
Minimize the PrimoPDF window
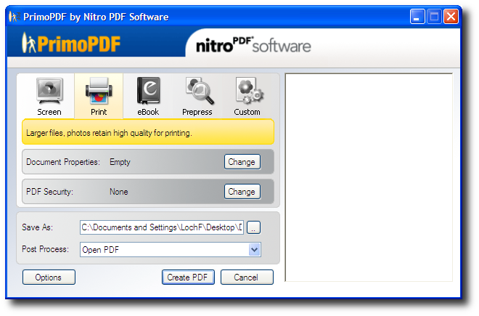417,17
